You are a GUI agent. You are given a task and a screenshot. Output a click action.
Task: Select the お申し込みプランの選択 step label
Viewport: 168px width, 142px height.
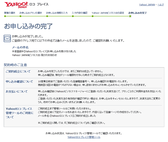point(30,13)
